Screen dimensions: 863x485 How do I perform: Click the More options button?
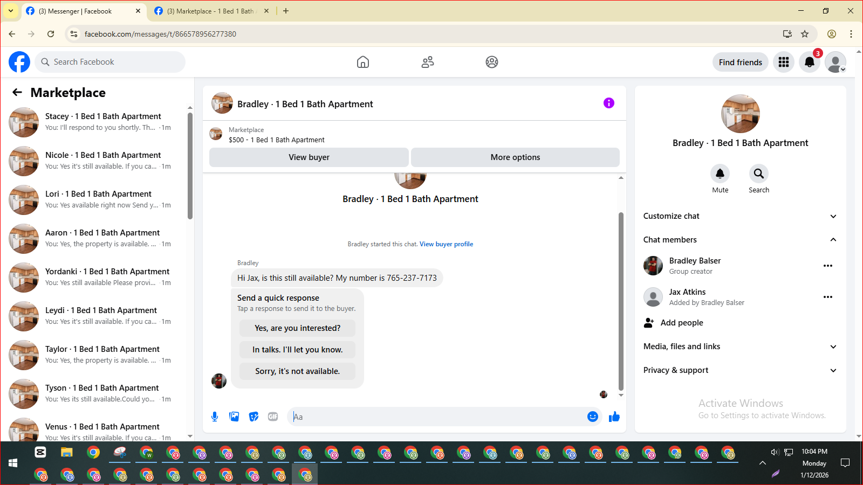point(515,157)
